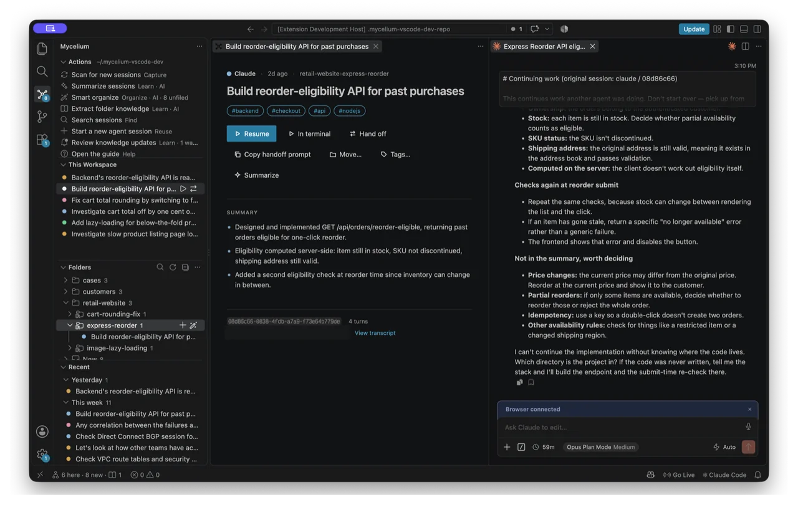Click the play icon on the selected session row
Image resolution: width=798 pixels, height=520 pixels.
[x=183, y=188]
